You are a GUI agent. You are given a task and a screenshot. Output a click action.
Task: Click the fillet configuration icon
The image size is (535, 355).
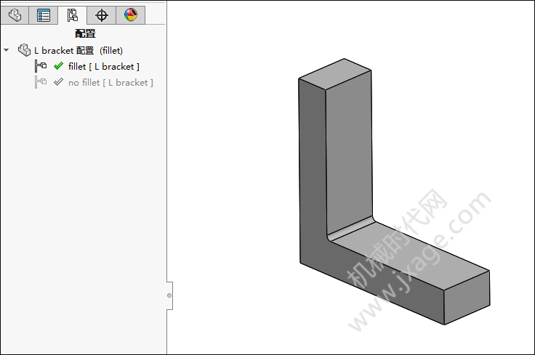(41, 66)
